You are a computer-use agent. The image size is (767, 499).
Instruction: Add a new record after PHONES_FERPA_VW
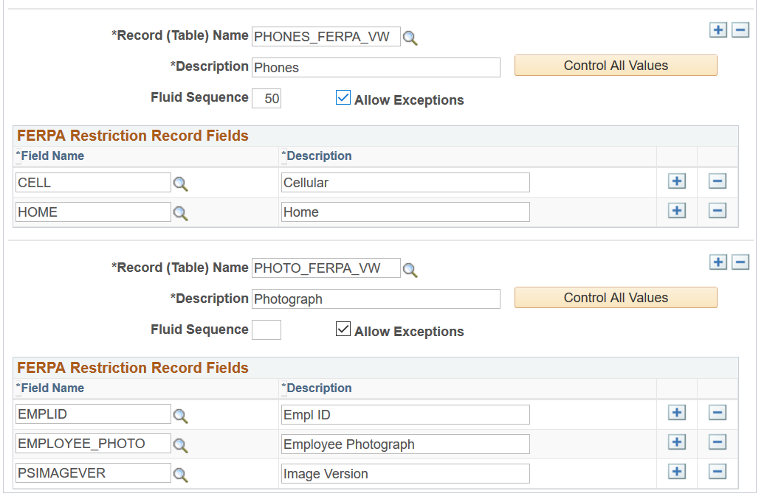pyautogui.click(x=718, y=30)
